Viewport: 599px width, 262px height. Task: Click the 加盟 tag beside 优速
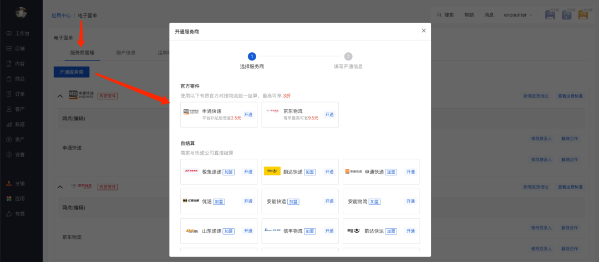pos(219,201)
